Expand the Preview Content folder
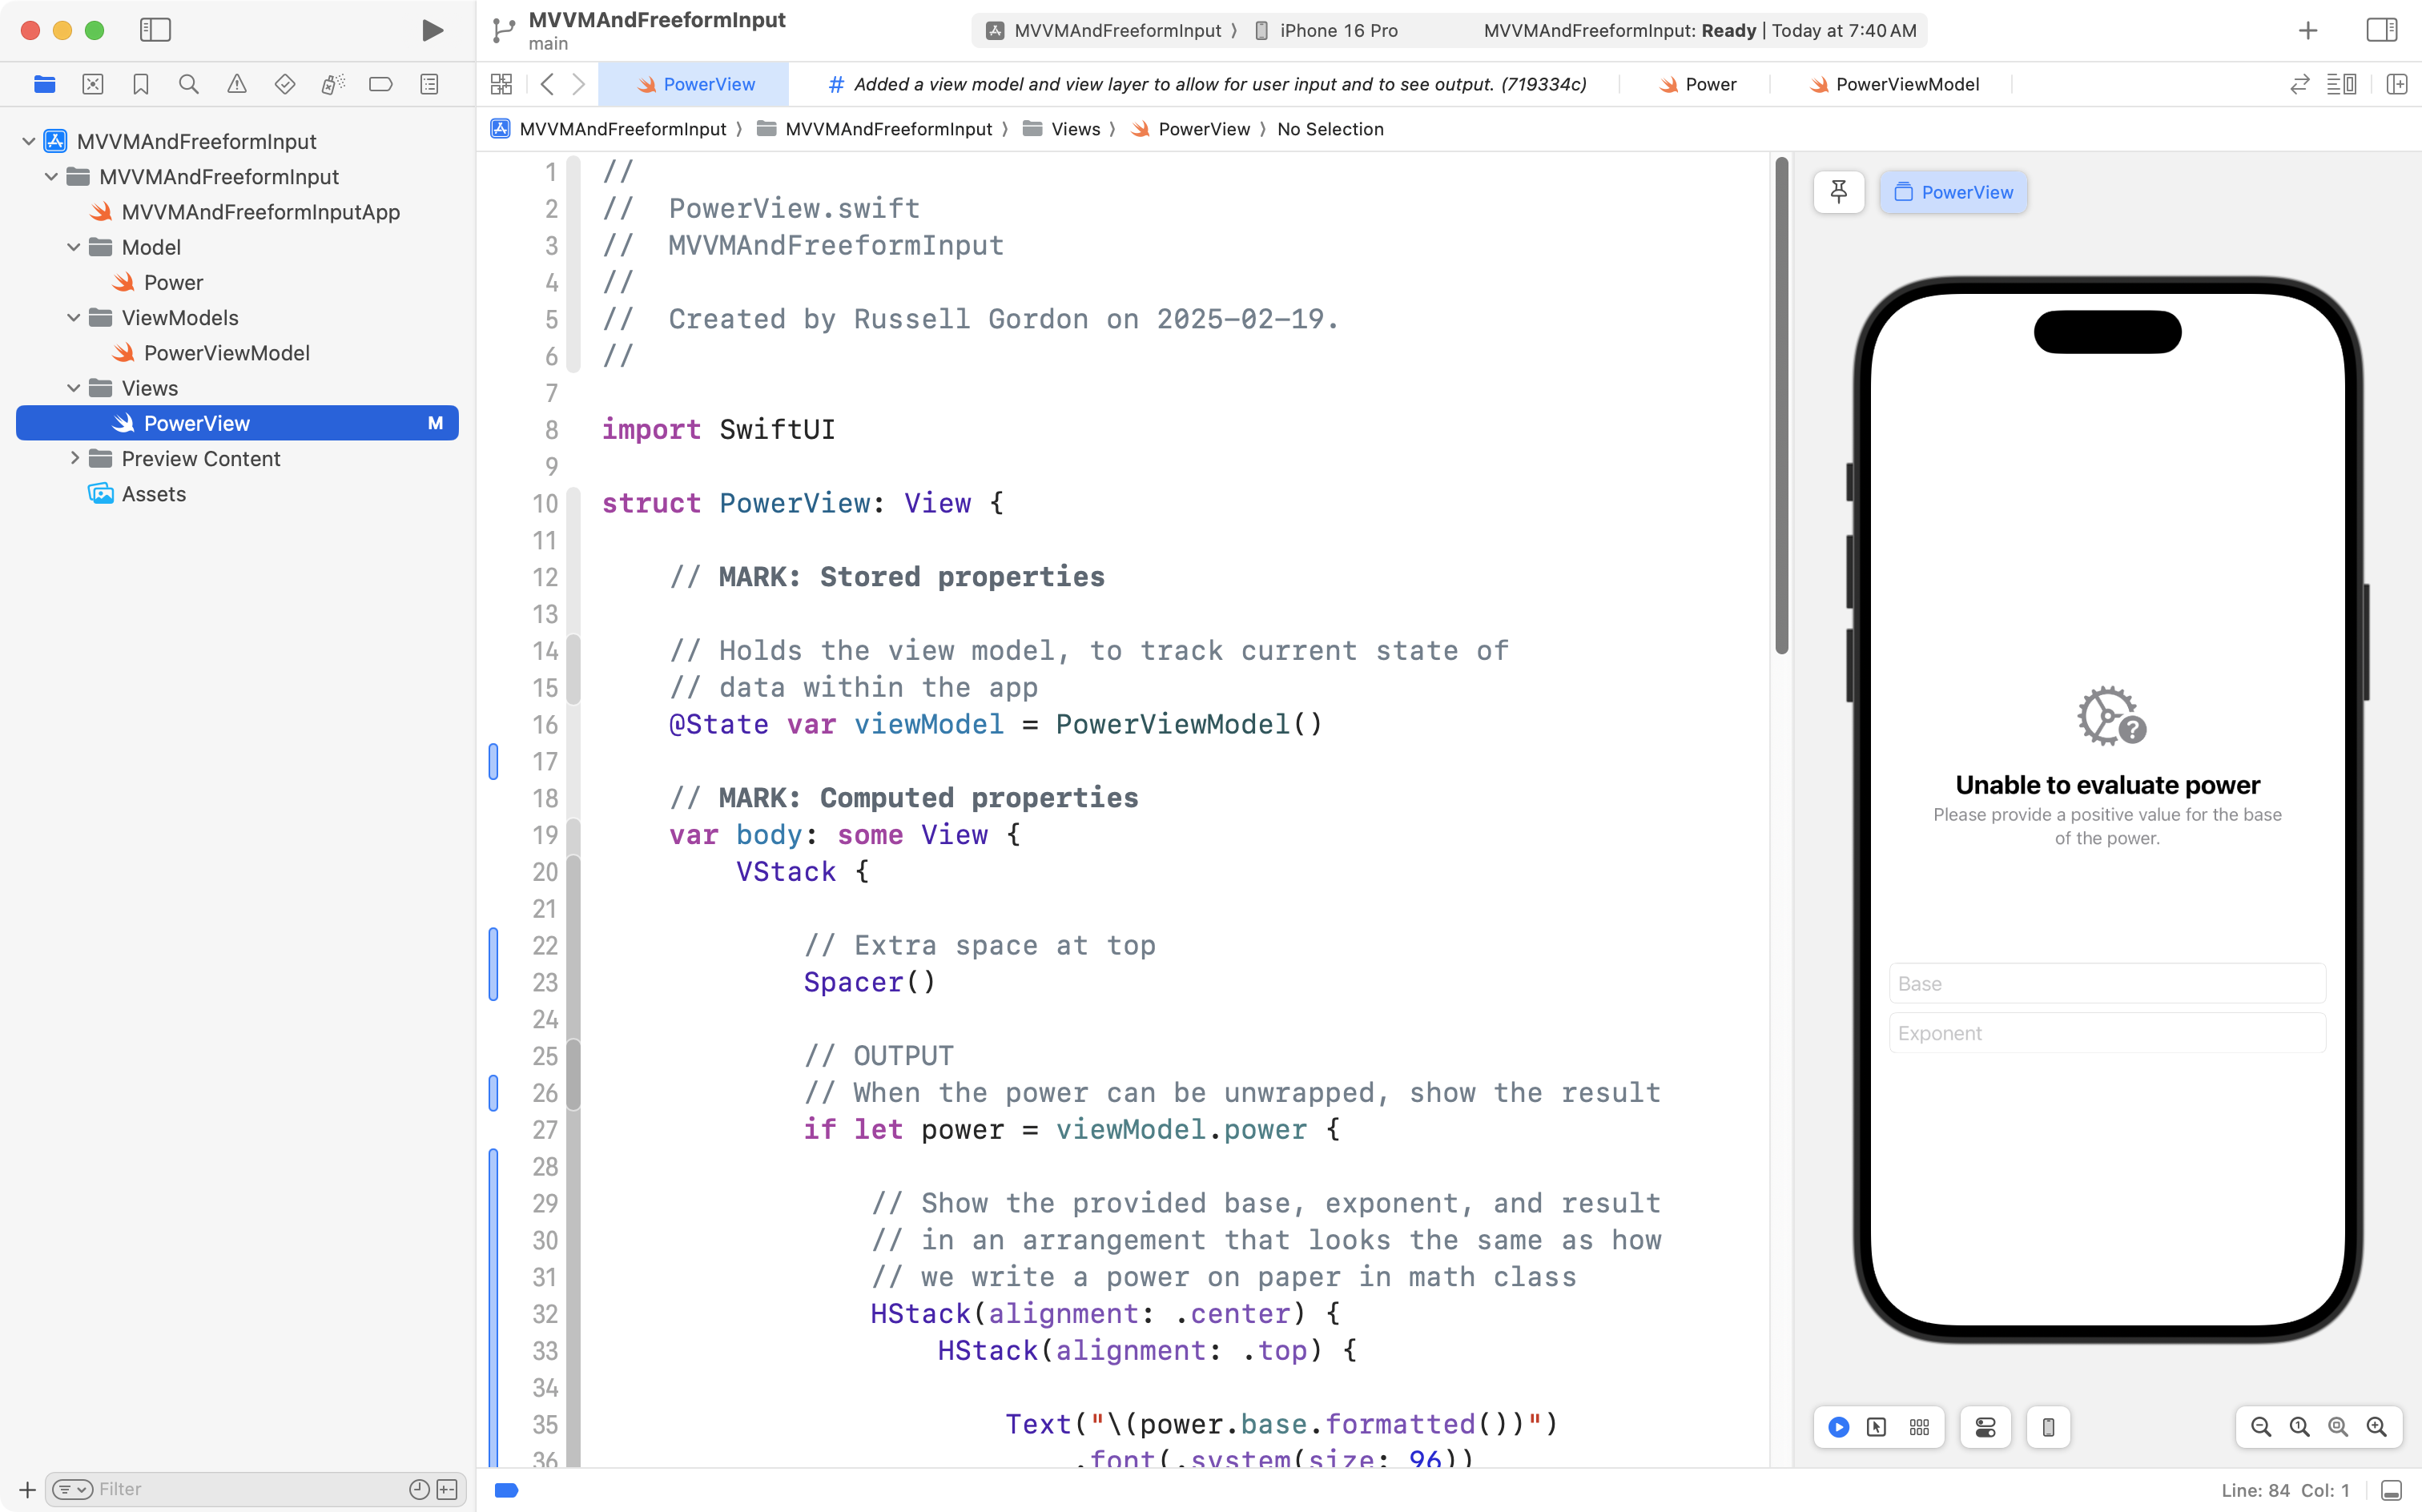The image size is (2422, 1512). coord(74,459)
